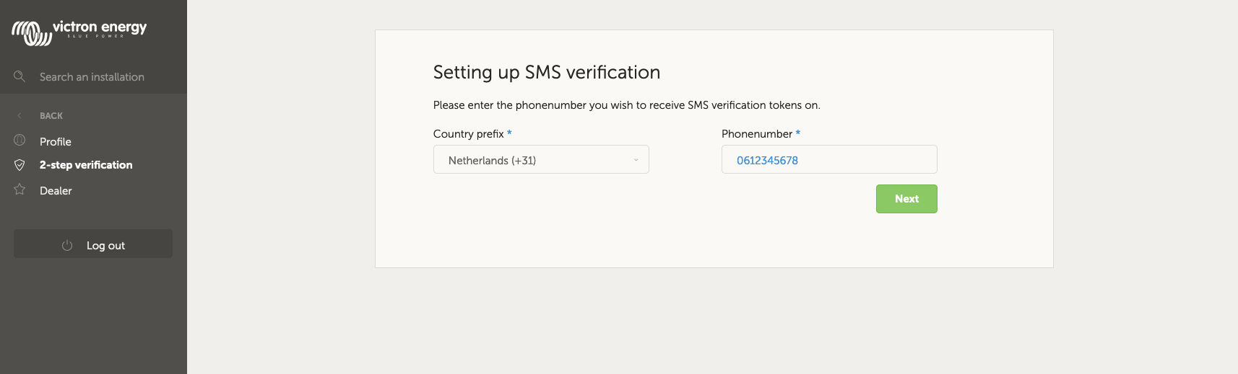The height and width of the screenshot is (374, 1238).
Task: Click the magnifier search icon
Action: click(x=20, y=76)
